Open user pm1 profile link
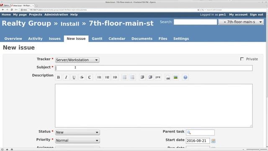Screen dimensions: 268x151 222,15
